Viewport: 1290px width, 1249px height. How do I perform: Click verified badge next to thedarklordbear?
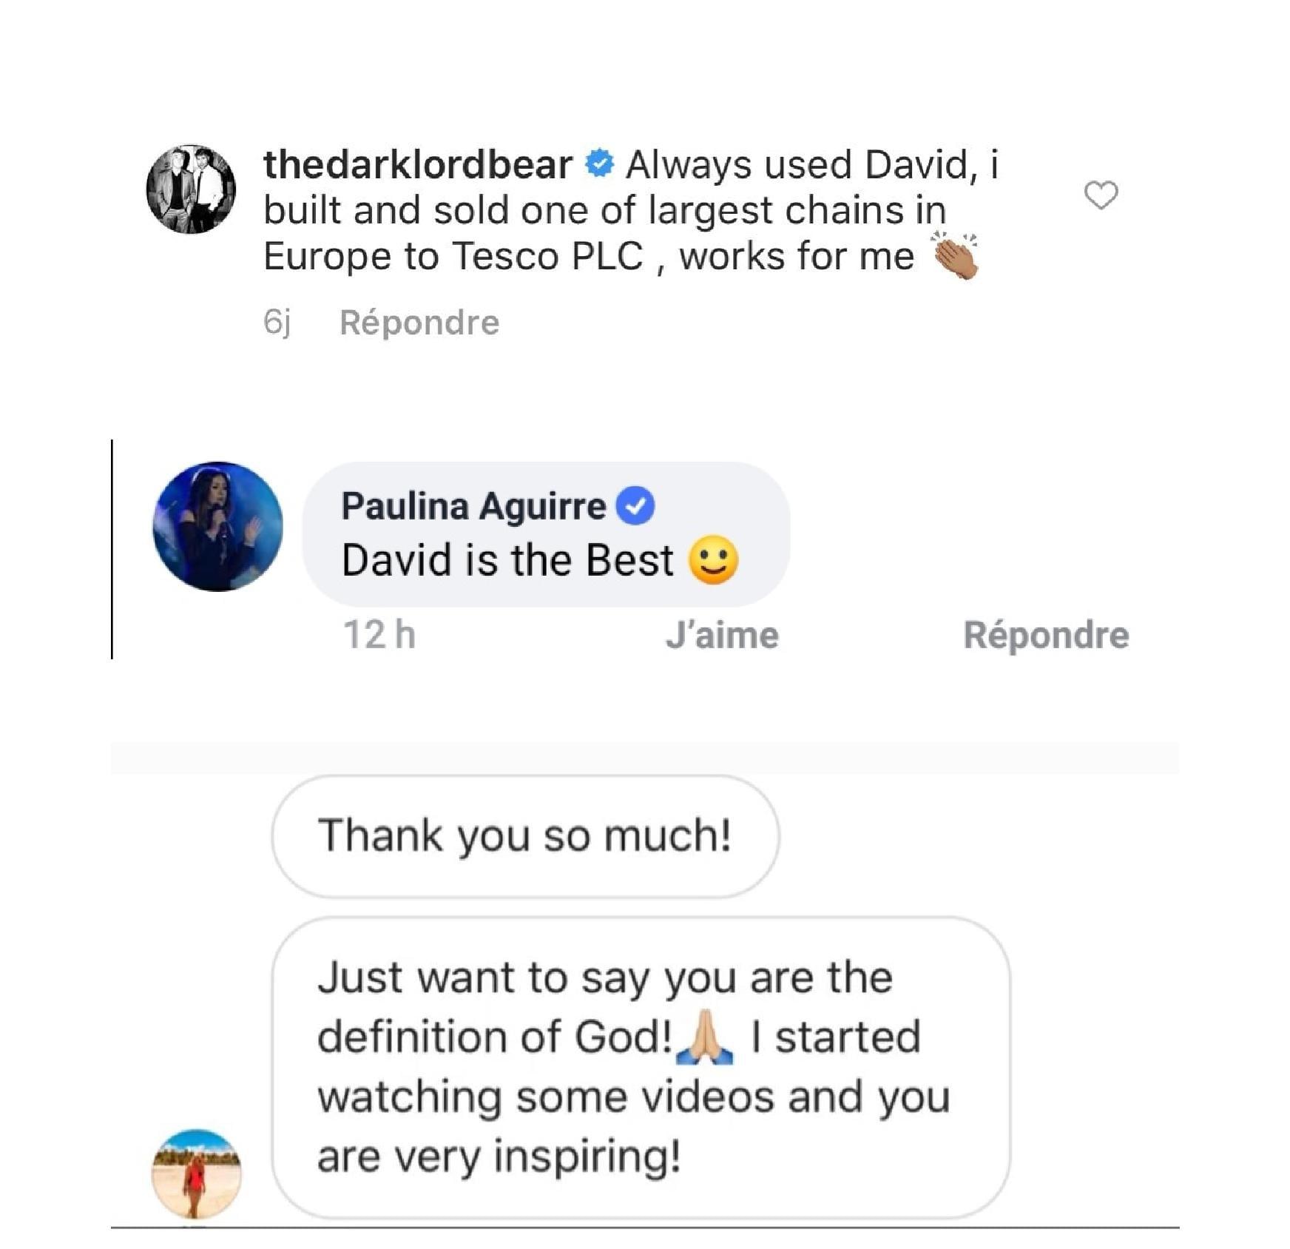pyautogui.click(x=599, y=164)
